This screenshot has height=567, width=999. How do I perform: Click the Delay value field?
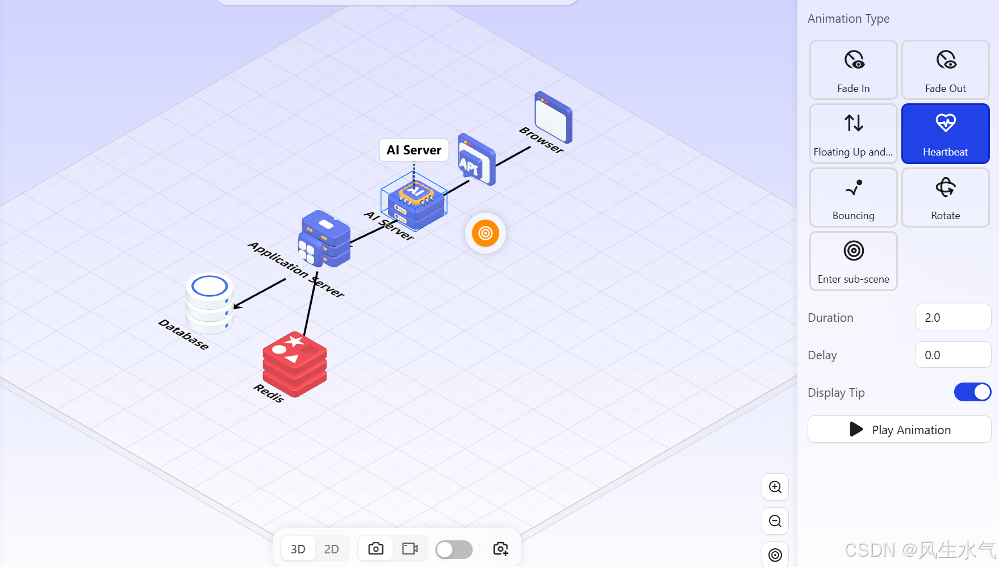pos(953,354)
